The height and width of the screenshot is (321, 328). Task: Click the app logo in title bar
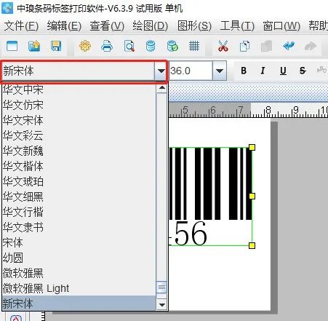pos(7,8)
